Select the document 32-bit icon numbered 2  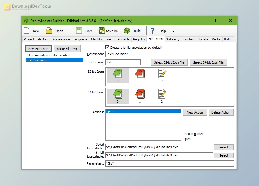click(162, 74)
